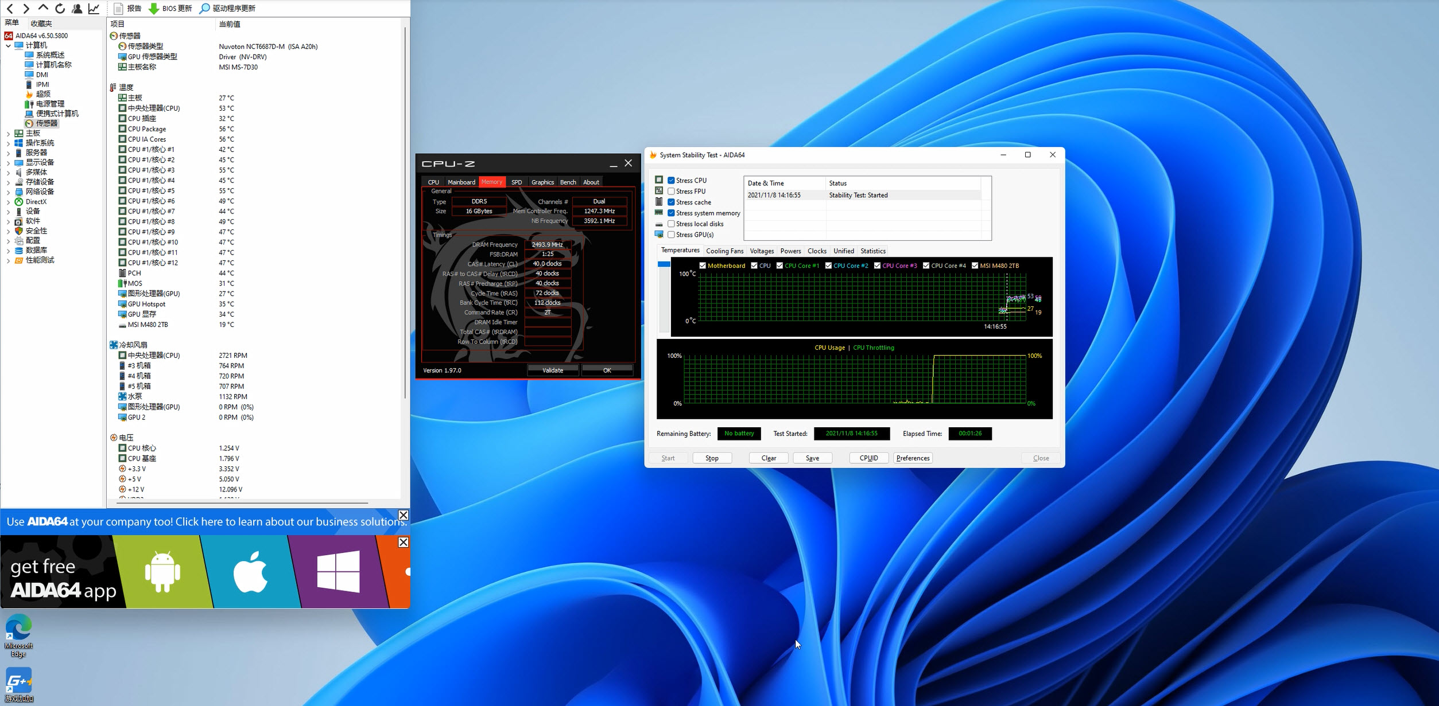Screen dimensions: 1439x706
Task: Click the refresh icon in AIDA64 toolbar
Action: tap(60, 8)
